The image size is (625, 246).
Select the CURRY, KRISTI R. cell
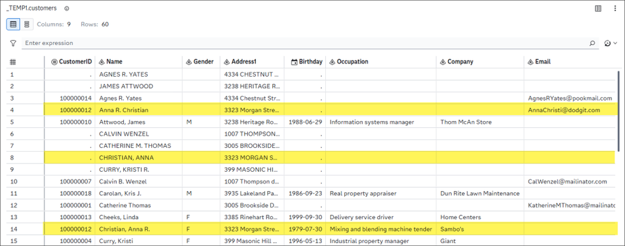[x=139, y=170]
